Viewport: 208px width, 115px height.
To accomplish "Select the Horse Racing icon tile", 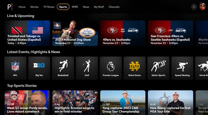I will tap(201, 68).
